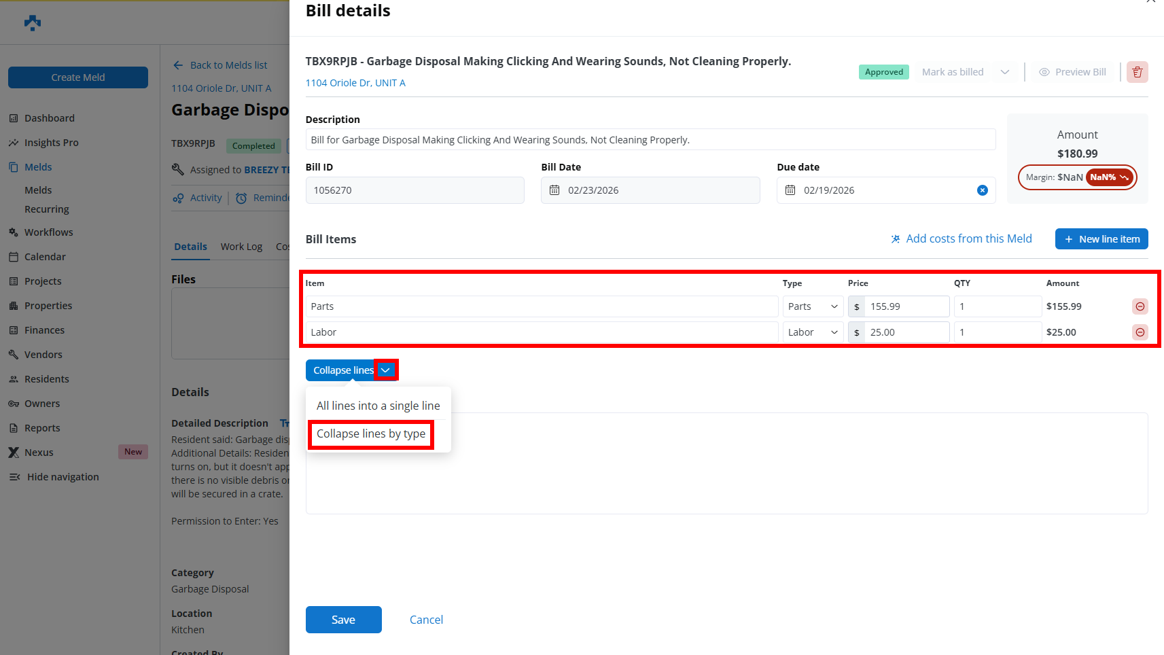The height and width of the screenshot is (655, 1164).
Task: Choose All lines into a single line
Action: click(x=378, y=406)
